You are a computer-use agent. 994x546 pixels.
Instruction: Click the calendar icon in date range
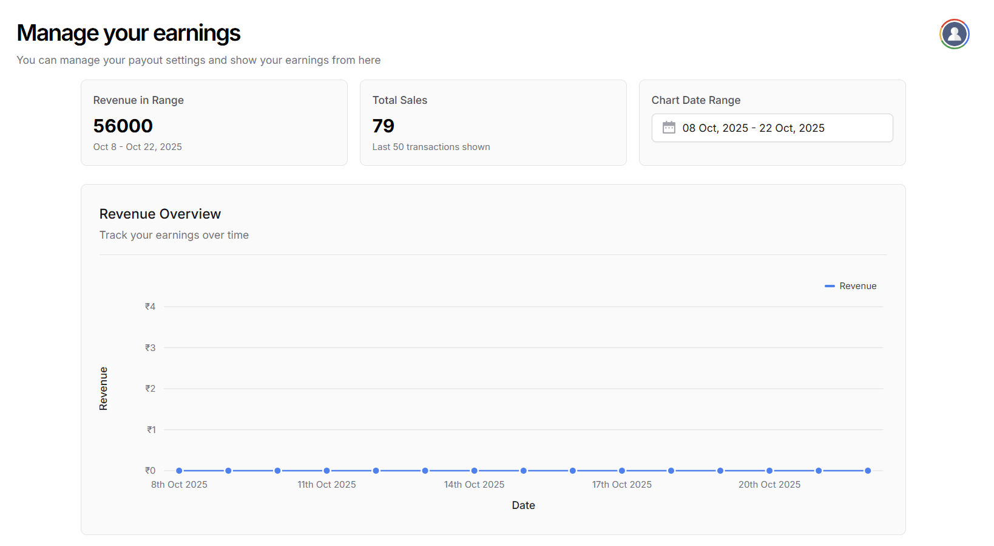[669, 128]
